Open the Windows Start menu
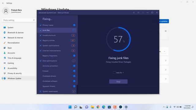This screenshot has width=196, height=110. coord(70,107)
